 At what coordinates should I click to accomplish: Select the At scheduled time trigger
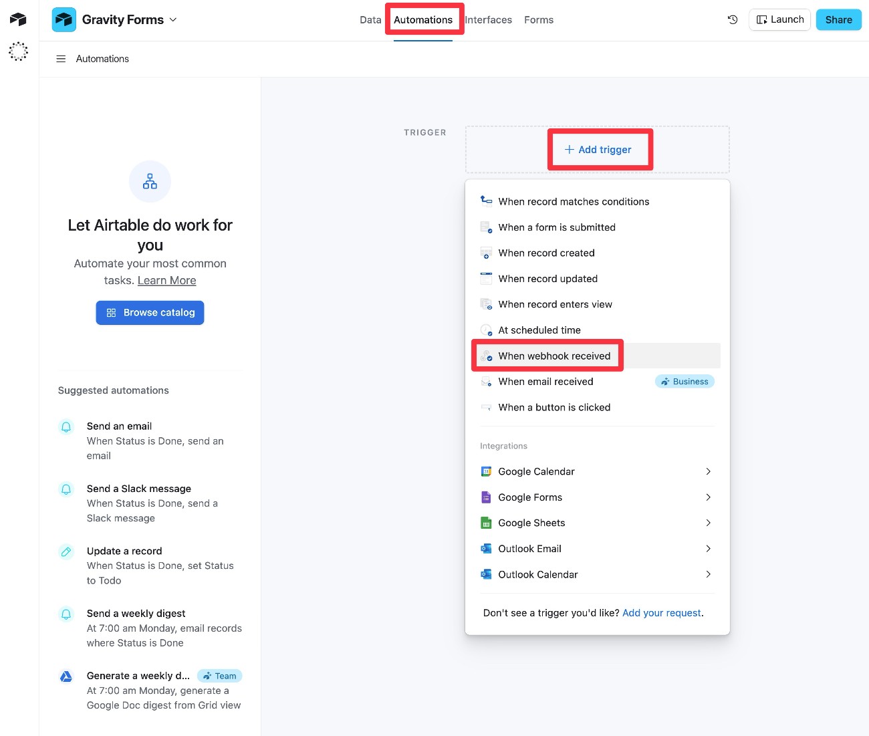click(x=538, y=330)
